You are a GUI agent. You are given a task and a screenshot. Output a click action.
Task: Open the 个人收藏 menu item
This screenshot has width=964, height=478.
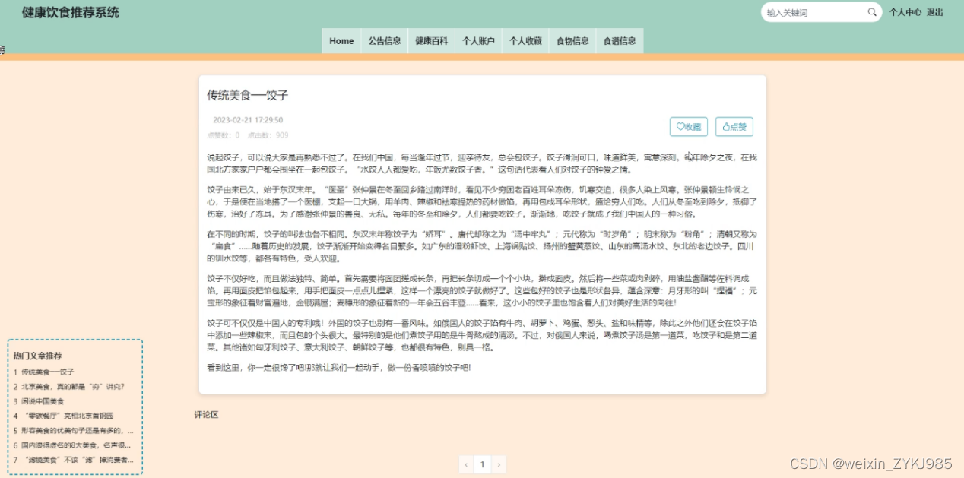tap(525, 41)
